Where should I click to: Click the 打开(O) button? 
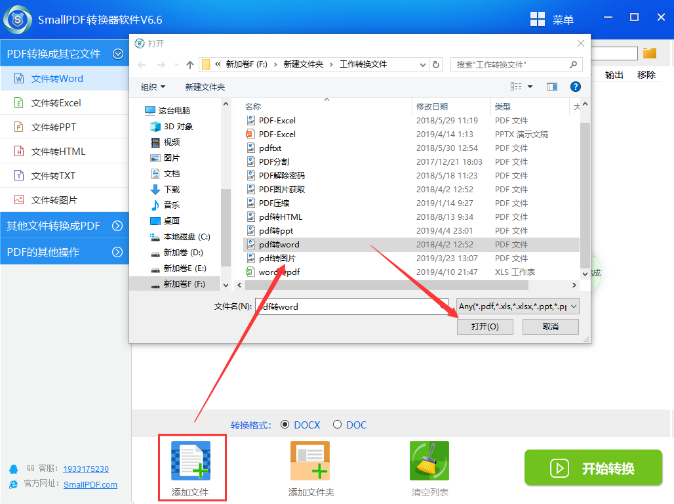click(x=485, y=327)
